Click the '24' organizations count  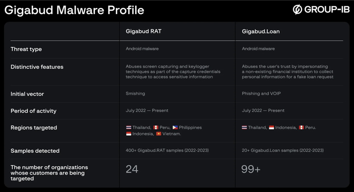coord(132,169)
